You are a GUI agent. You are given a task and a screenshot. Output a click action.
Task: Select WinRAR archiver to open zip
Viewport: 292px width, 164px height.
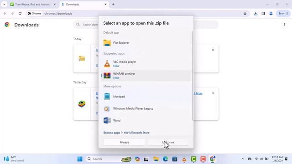(146, 76)
